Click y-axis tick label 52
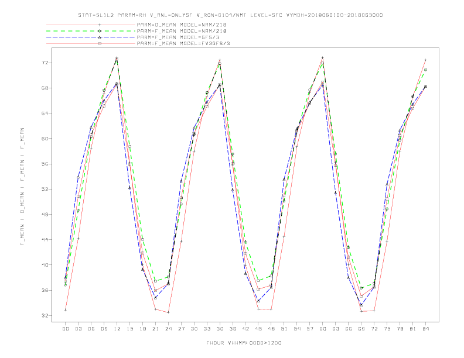 45,189
